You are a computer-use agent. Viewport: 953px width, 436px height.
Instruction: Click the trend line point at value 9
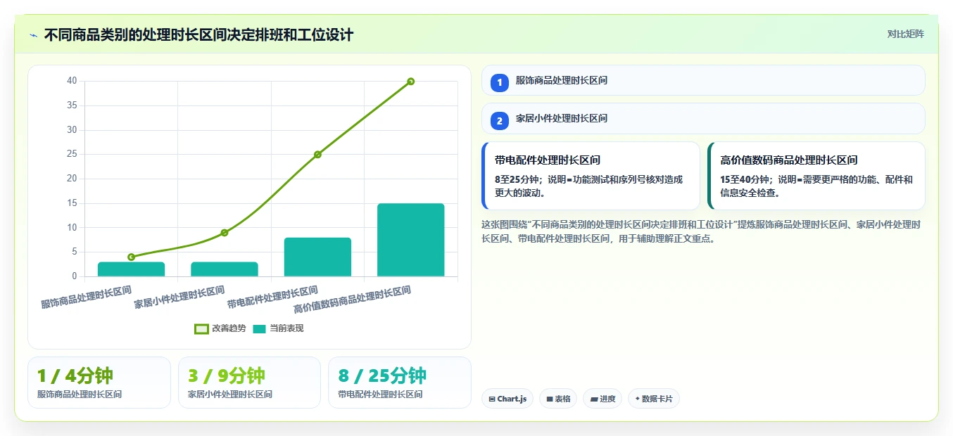225,233
